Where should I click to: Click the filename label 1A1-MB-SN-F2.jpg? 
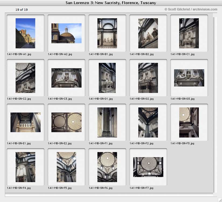point(142,143)
